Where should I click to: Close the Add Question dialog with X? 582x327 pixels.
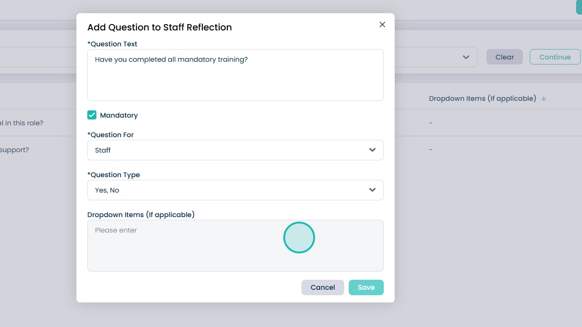382,25
